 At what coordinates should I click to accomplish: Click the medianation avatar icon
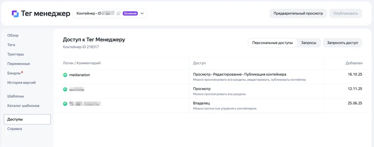coord(65,75)
